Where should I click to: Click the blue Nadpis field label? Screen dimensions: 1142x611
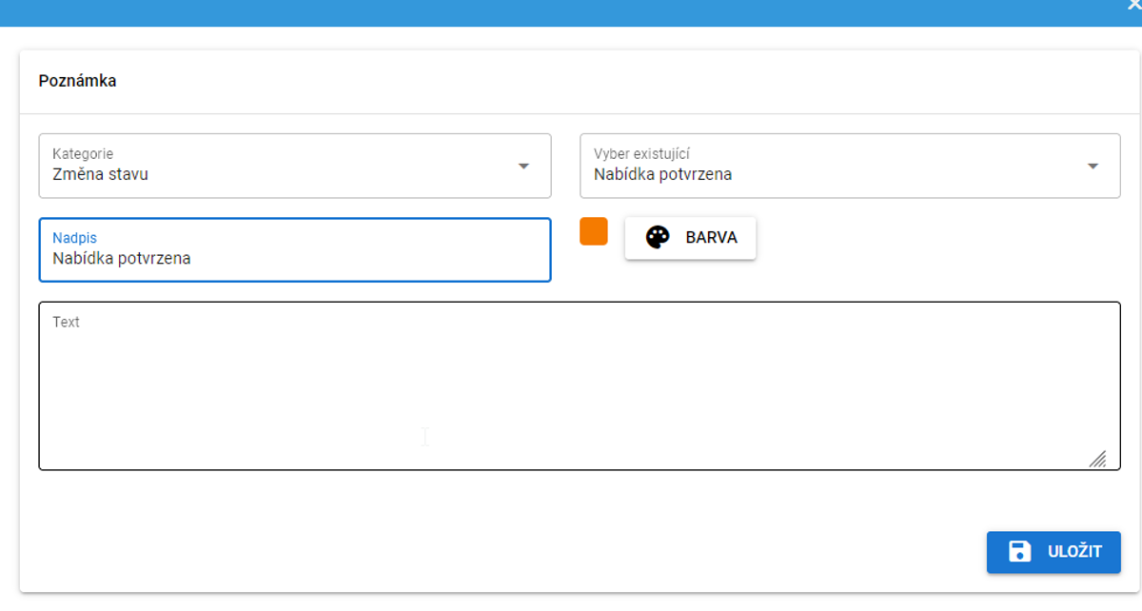(x=74, y=237)
